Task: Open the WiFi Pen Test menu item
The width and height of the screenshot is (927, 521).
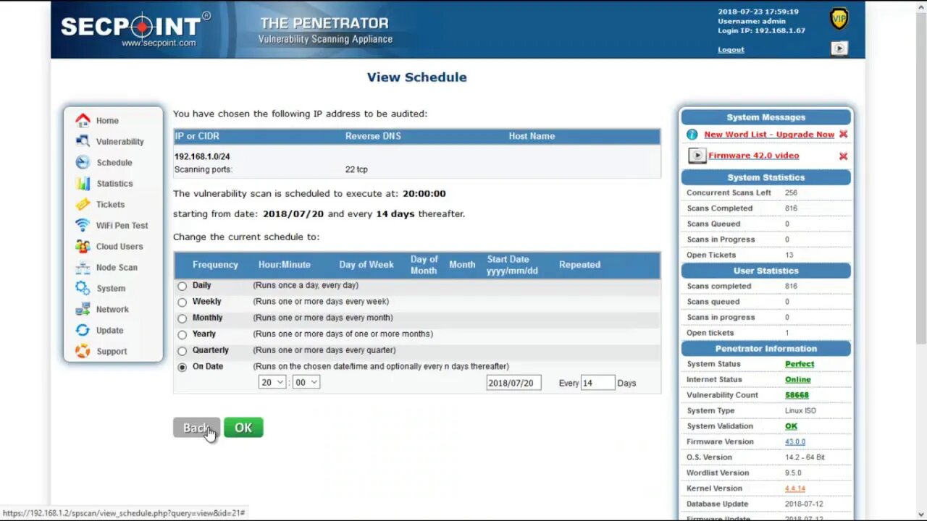Action: (122, 226)
